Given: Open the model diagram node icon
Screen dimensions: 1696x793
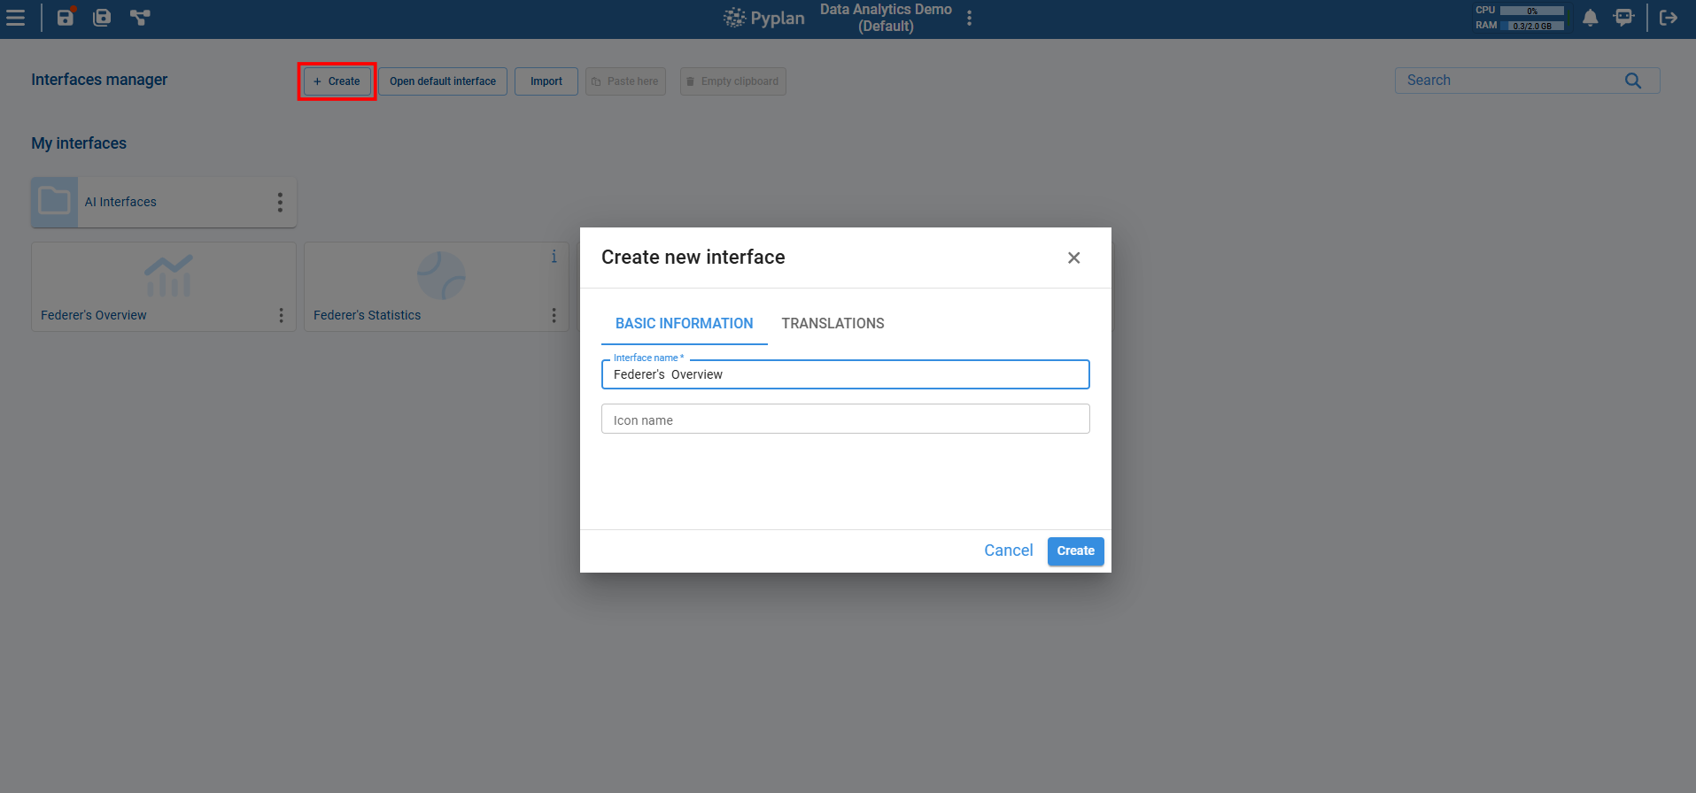Looking at the screenshot, I should tap(140, 18).
